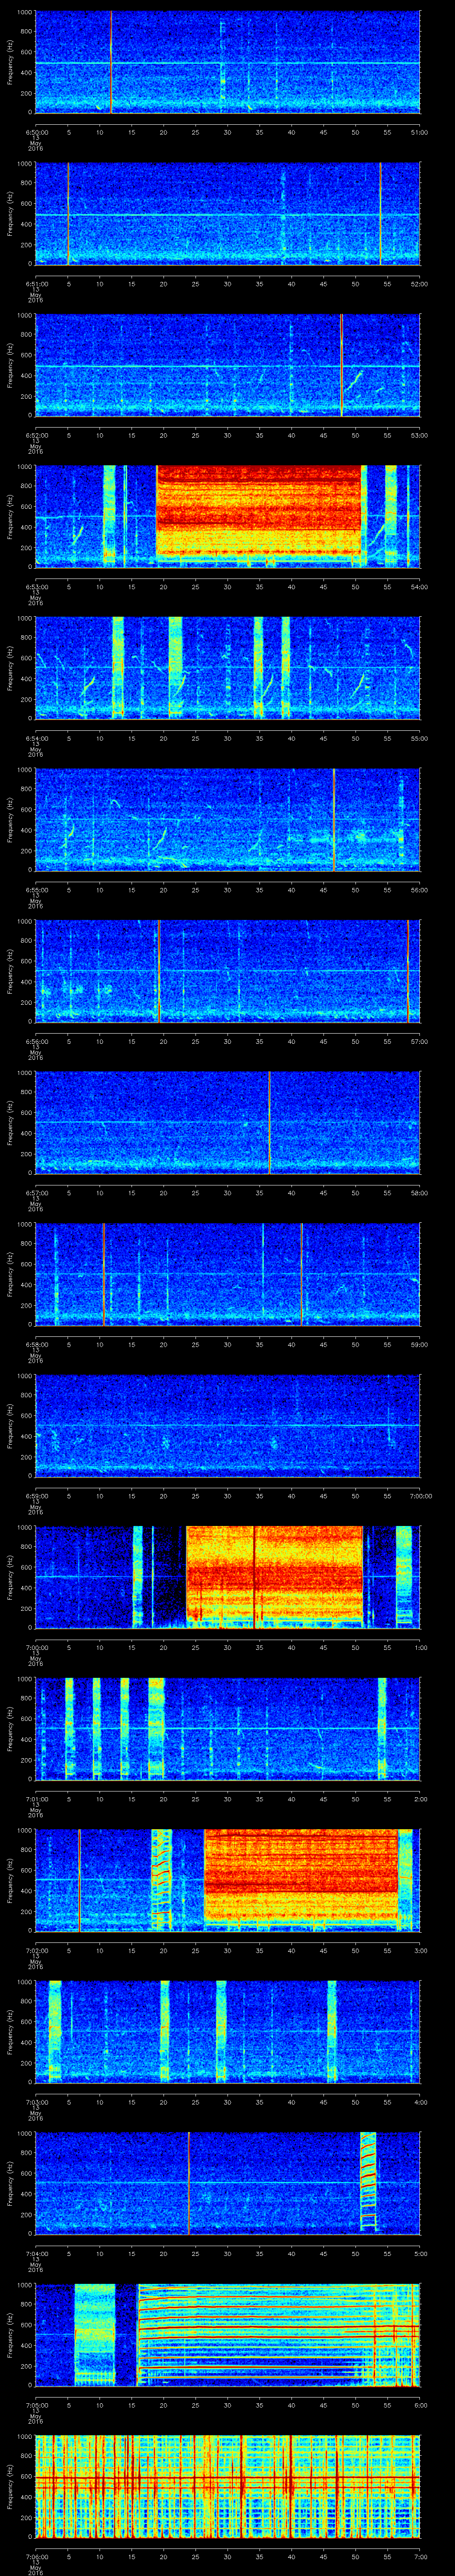Click the 6:54:00 timestamp label
The width and height of the screenshot is (455, 2576).
(x=36, y=738)
